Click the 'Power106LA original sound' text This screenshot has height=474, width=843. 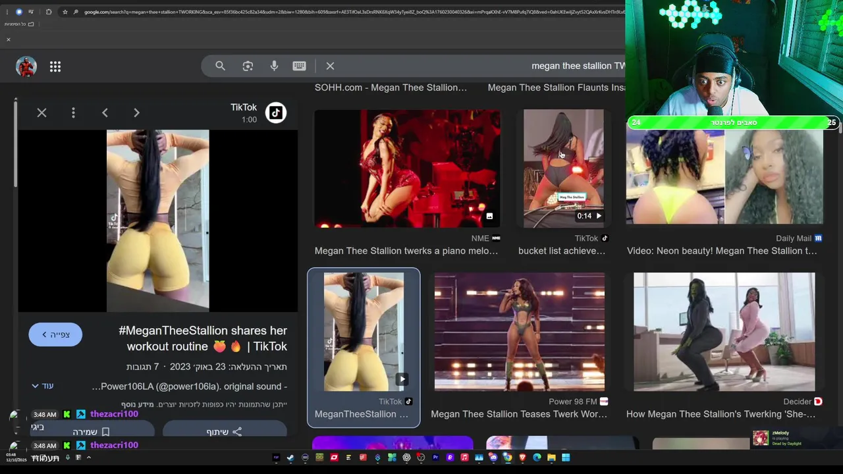[x=190, y=386]
